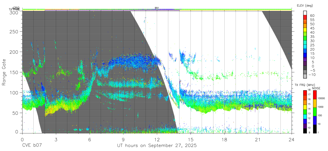Viewport: 328px width, 151px height.
Task: Click the 3 hour tick on UT axis
Action: (x=56, y=140)
